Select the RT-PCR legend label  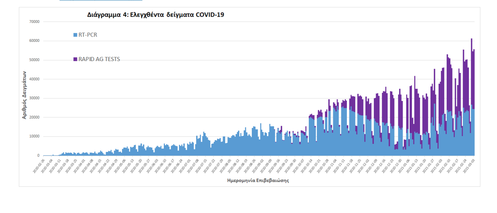(88, 35)
